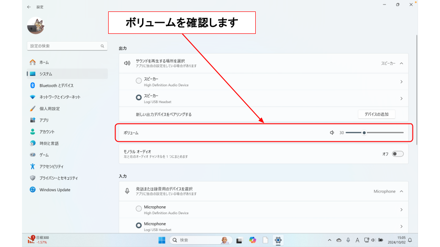
Task: Click the back arrow in Settings header
Action: pyautogui.click(x=29, y=7)
